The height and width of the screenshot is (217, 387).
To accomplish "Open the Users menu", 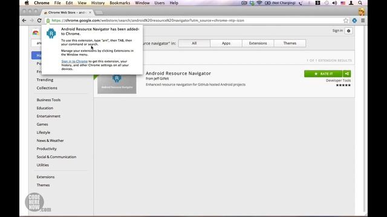I will [x=160, y=3].
